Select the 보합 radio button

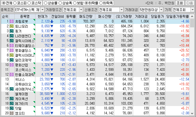click(x=75, y=3)
